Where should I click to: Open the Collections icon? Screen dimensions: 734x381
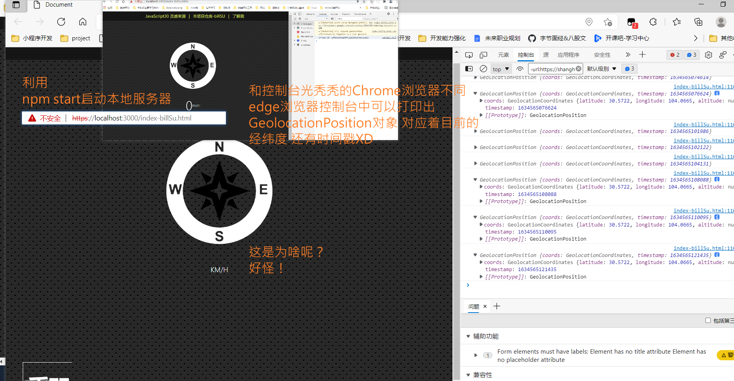pyautogui.click(x=698, y=22)
